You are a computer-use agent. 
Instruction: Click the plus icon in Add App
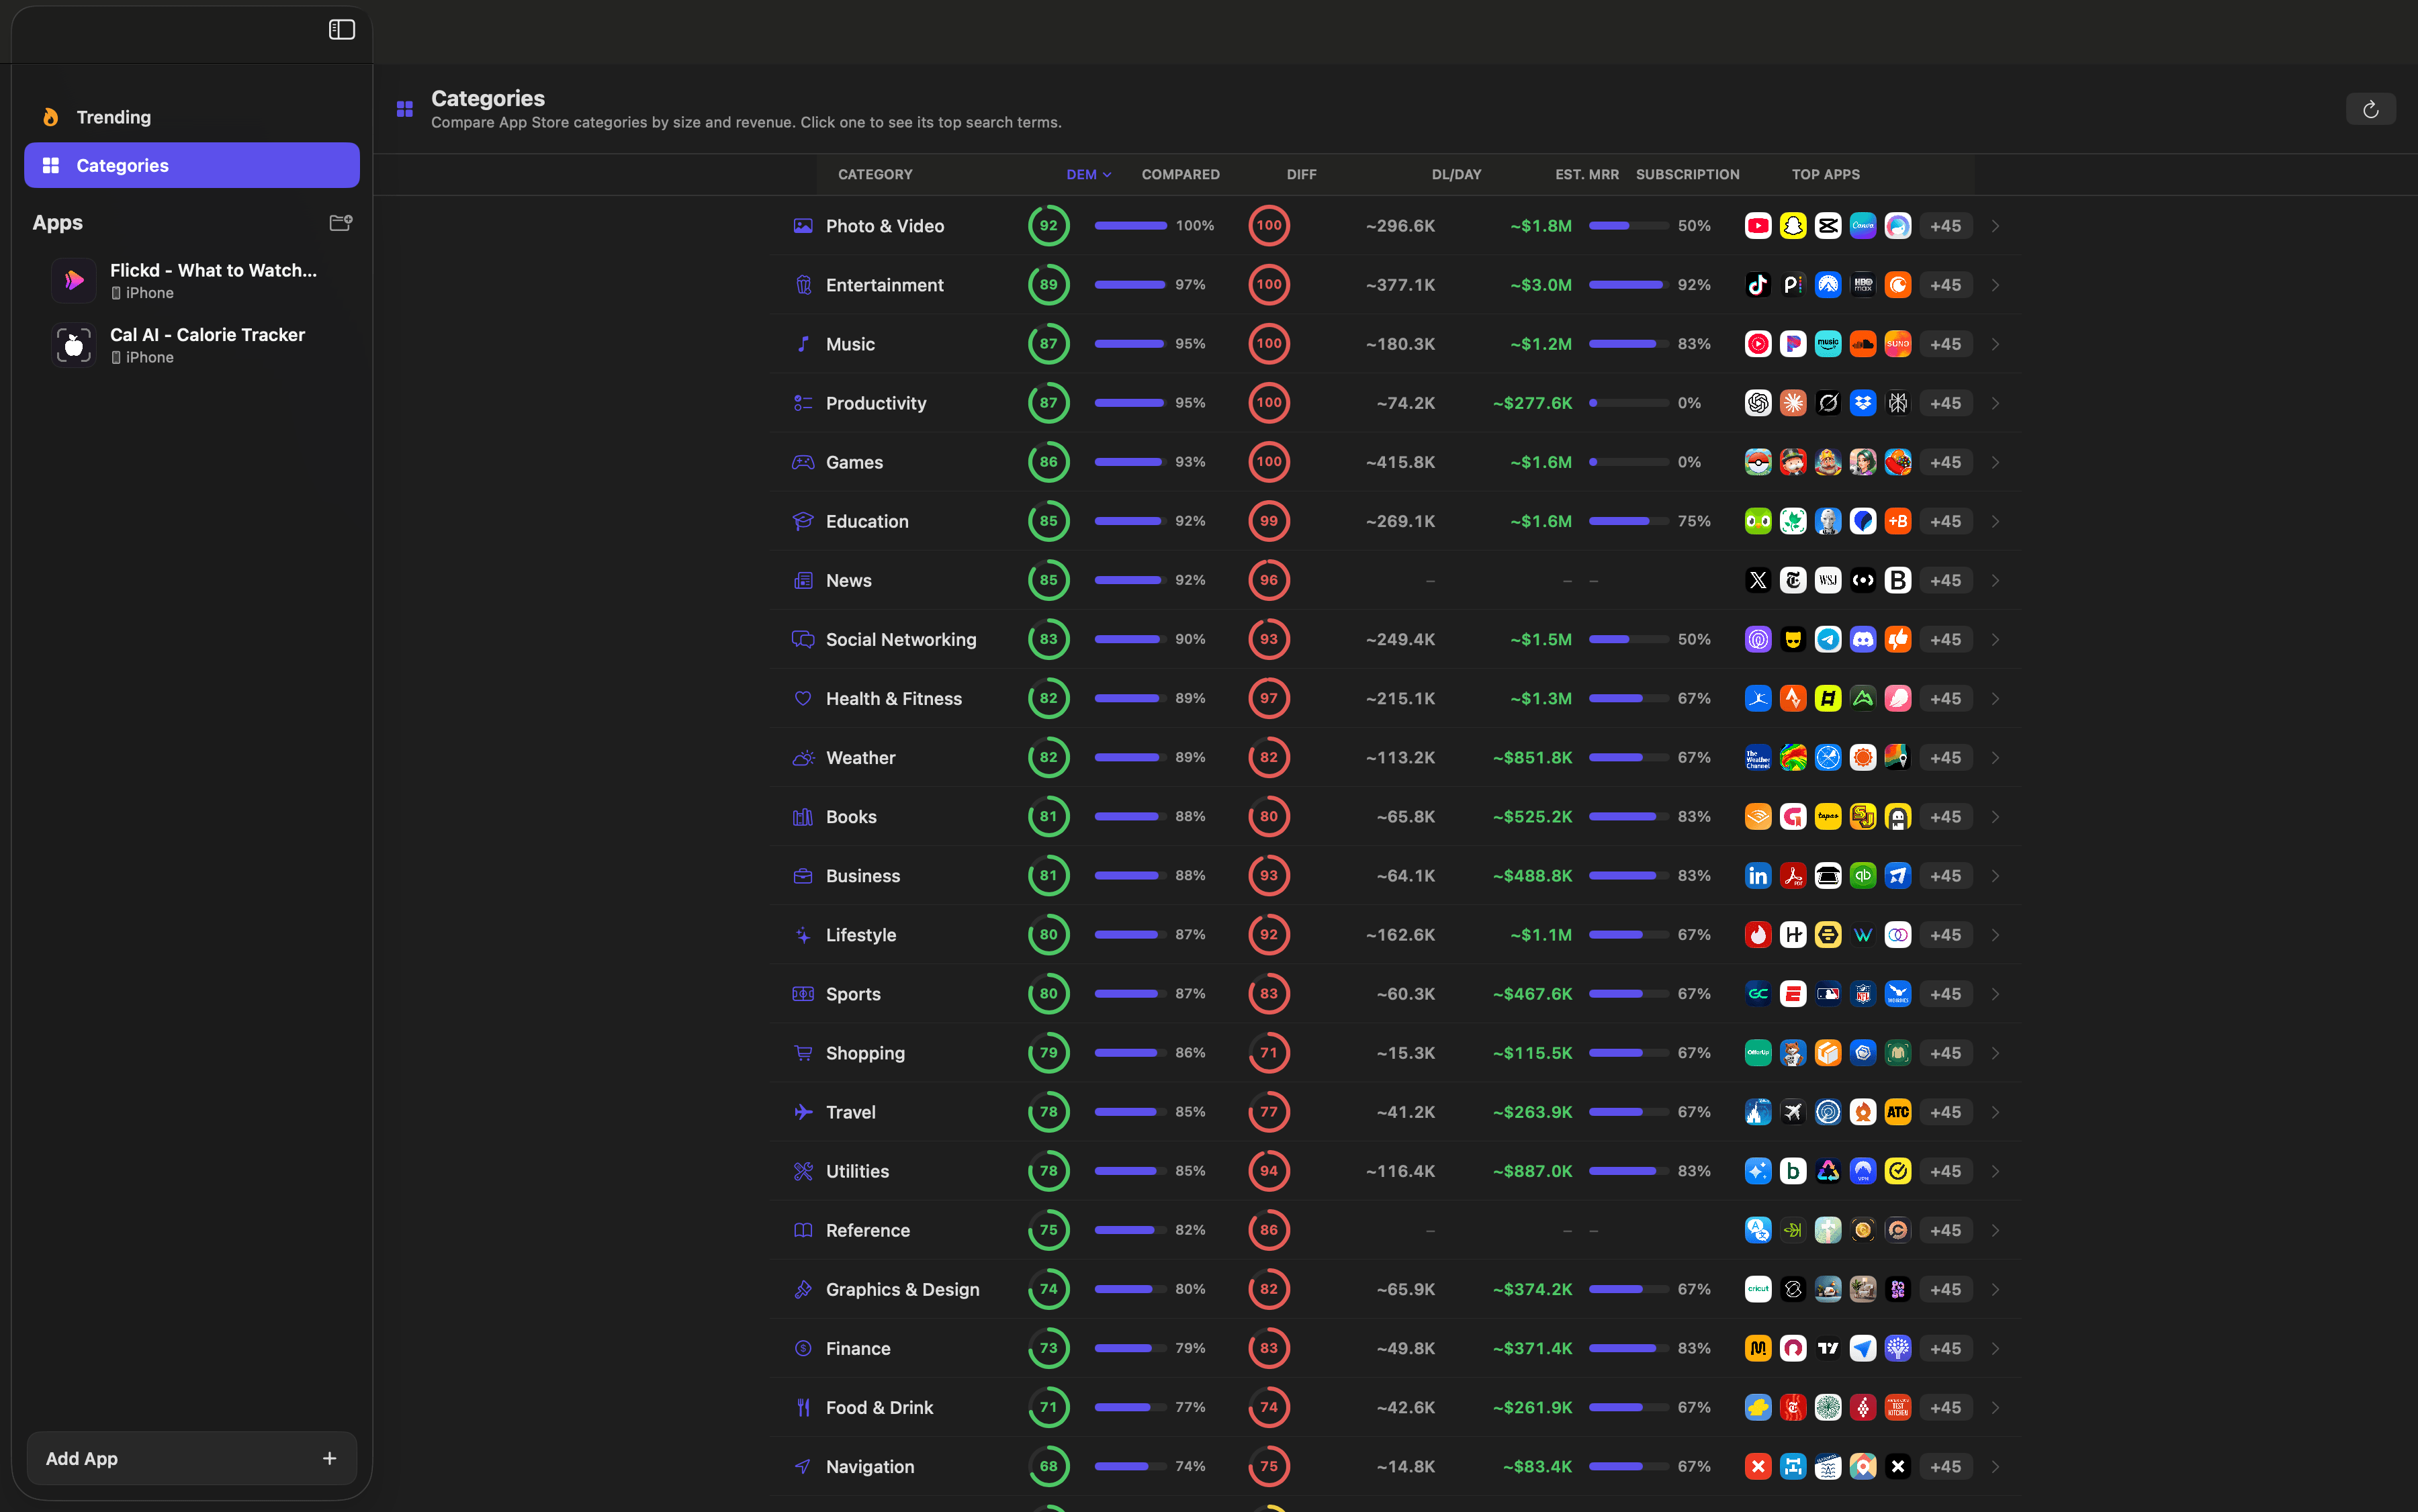(x=329, y=1458)
